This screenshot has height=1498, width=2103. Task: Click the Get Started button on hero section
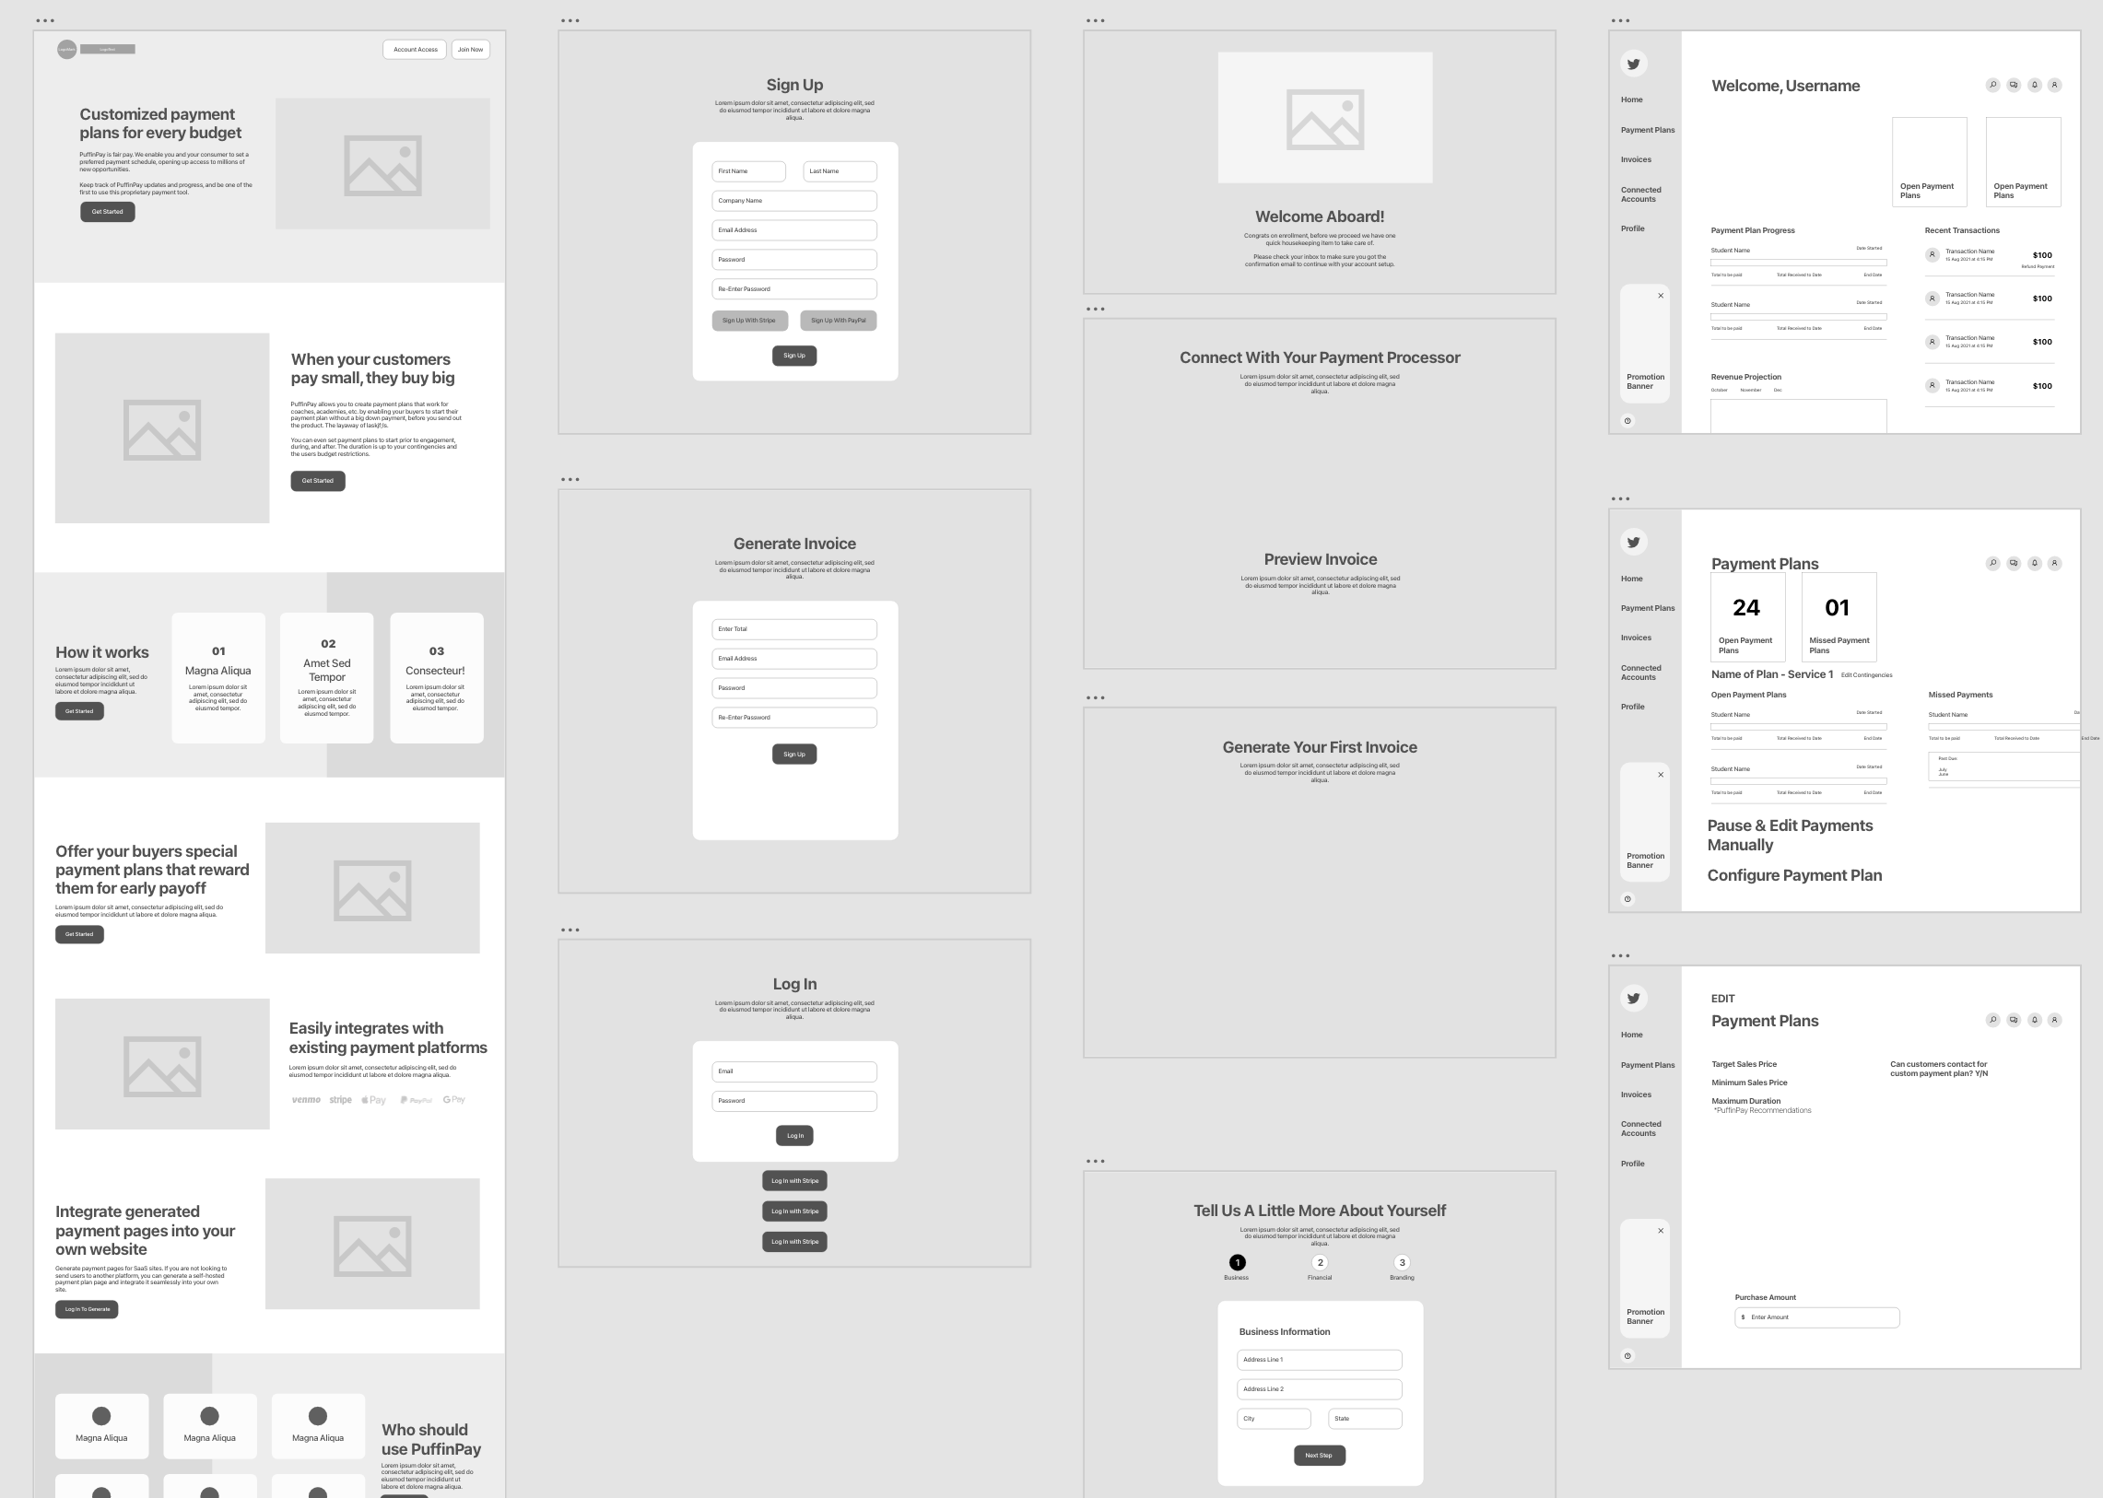pyautogui.click(x=107, y=213)
